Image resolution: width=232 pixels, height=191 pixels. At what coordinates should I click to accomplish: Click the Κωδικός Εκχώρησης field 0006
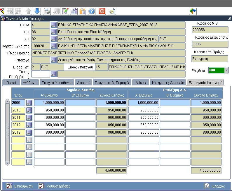[210, 44]
